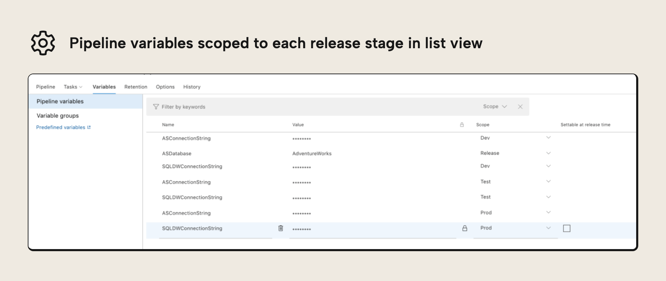This screenshot has width=666, height=281.
Task: Open scope dropdown for SQLDWConnectionString Dev row
Action: tap(548, 166)
